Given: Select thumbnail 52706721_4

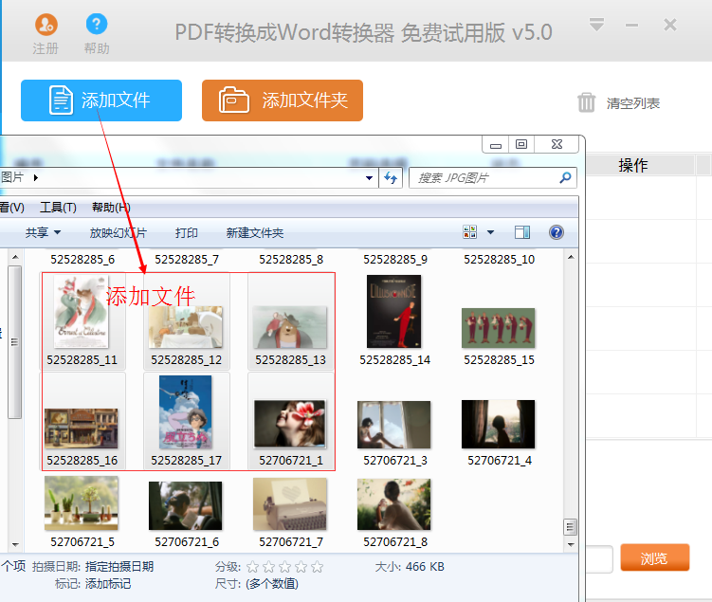Looking at the screenshot, I should [x=499, y=424].
